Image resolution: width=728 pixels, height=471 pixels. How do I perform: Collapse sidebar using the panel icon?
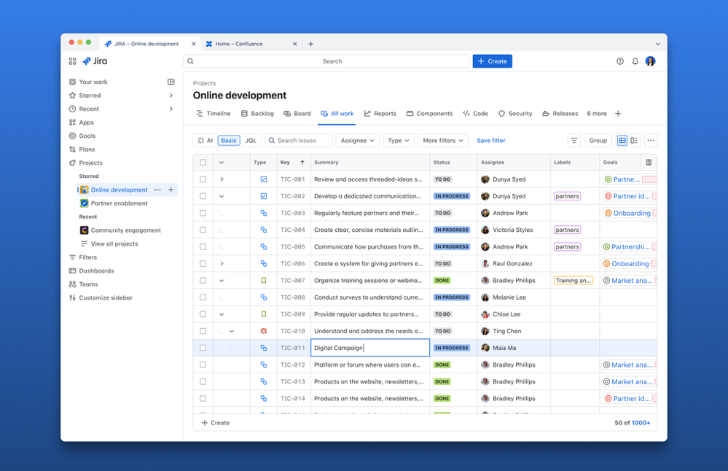tap(171, 82)
